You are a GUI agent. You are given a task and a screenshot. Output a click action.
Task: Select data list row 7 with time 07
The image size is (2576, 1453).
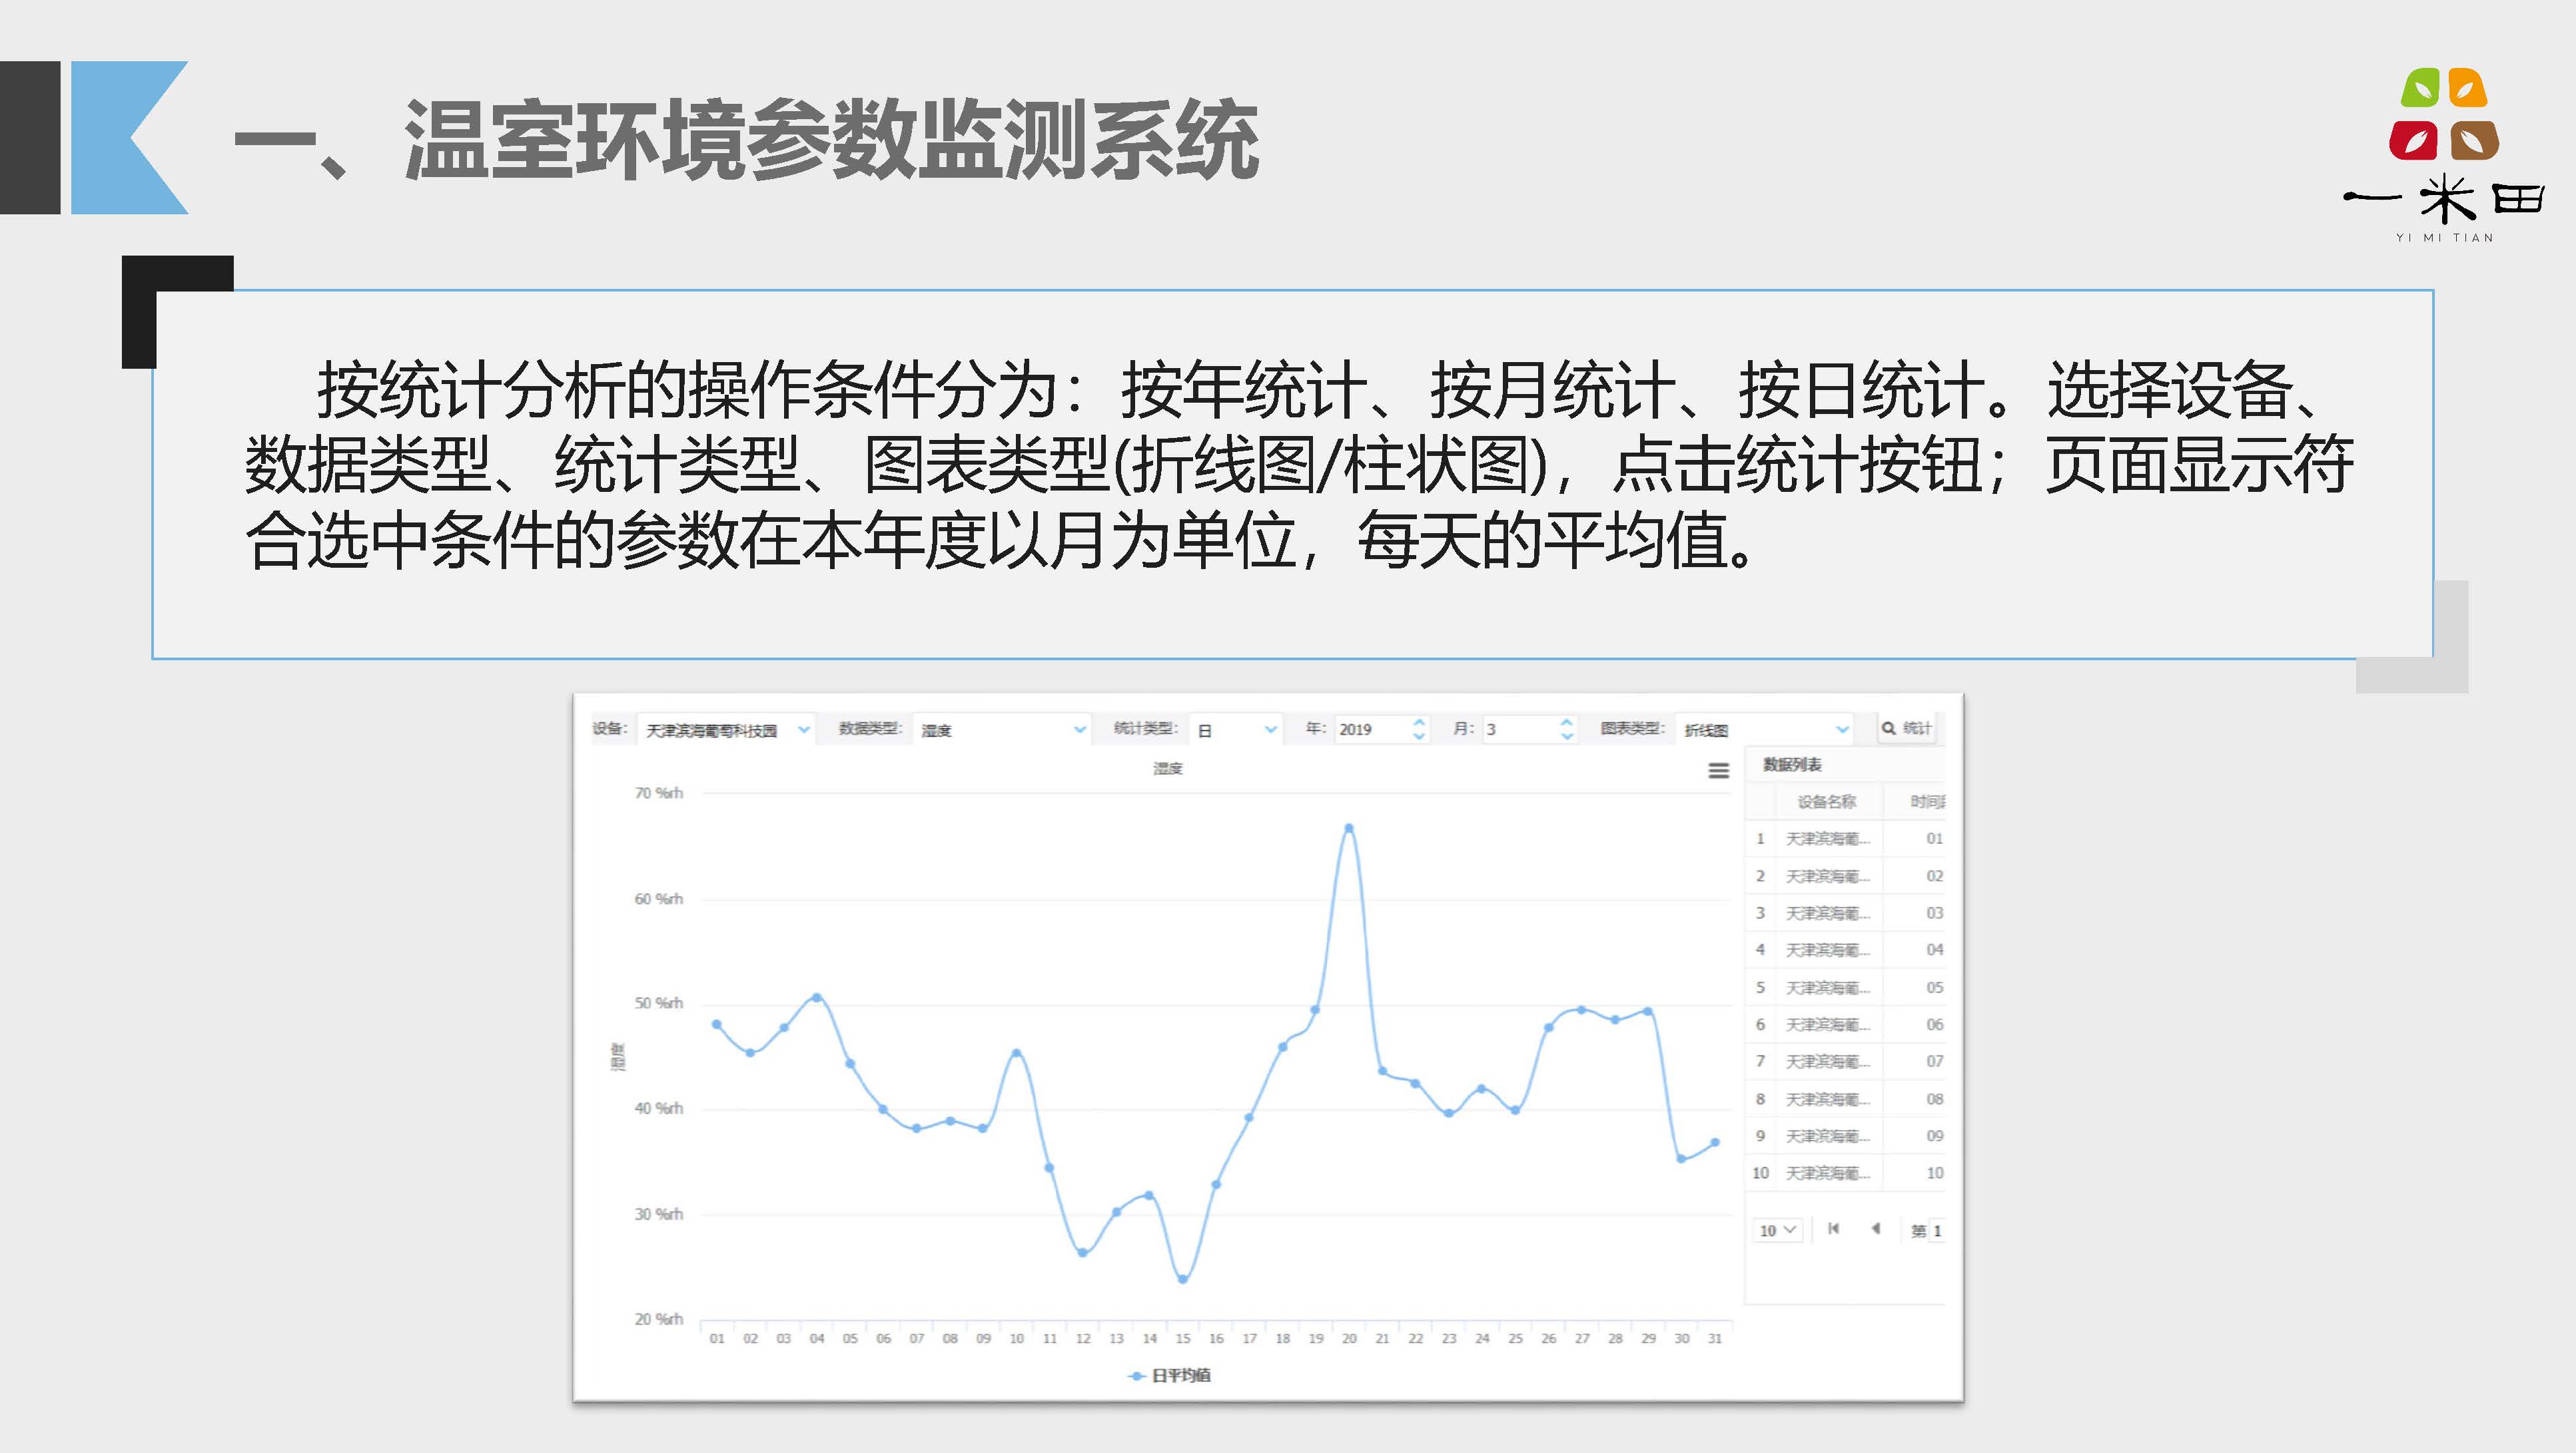click(x=1846, y=1061)
